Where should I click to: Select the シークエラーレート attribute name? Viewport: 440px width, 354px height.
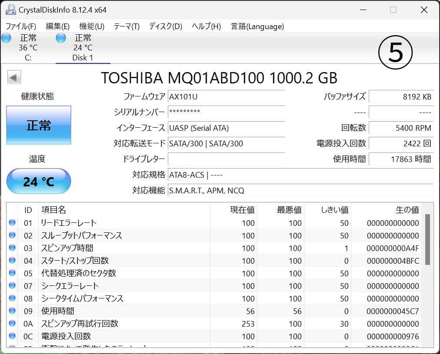point(70,286)
